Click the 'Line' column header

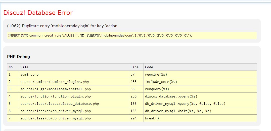(x=136, y=67)
